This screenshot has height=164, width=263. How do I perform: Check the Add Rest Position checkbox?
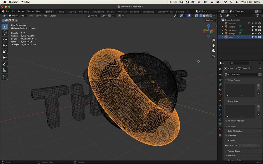tap(226, 121)
